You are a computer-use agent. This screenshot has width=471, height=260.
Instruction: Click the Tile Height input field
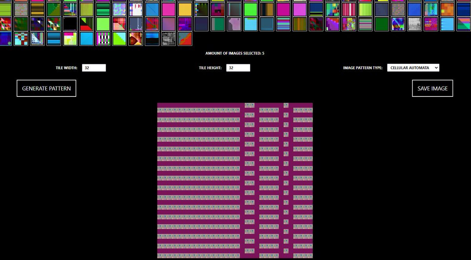coord(238,68)
